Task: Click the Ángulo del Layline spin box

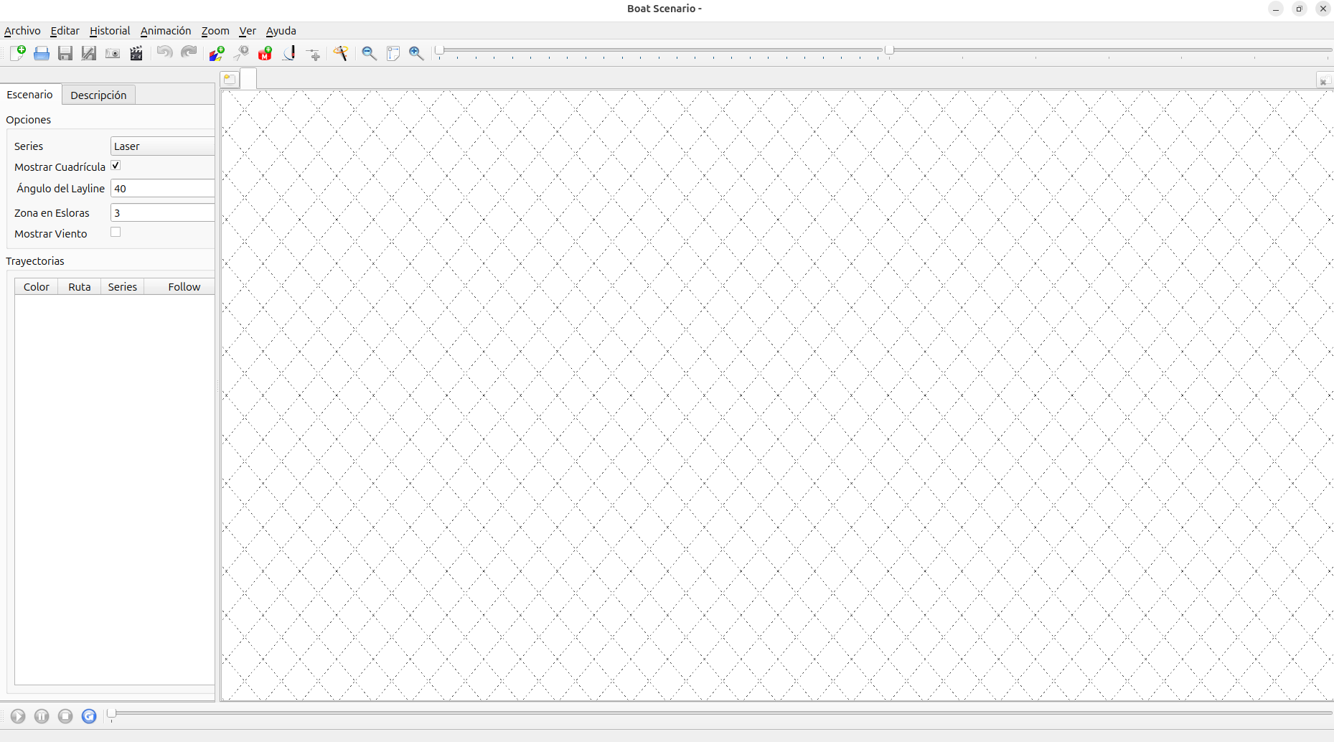Action: [163, 189]
